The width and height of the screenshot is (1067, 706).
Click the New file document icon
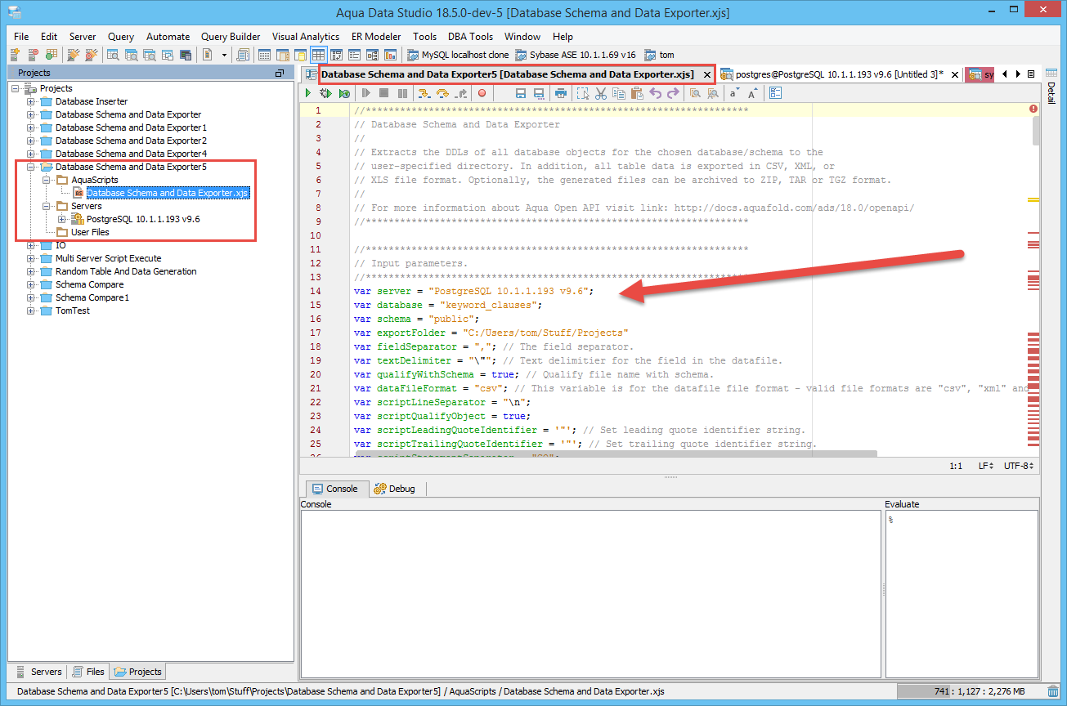click(x=207, y=55)
